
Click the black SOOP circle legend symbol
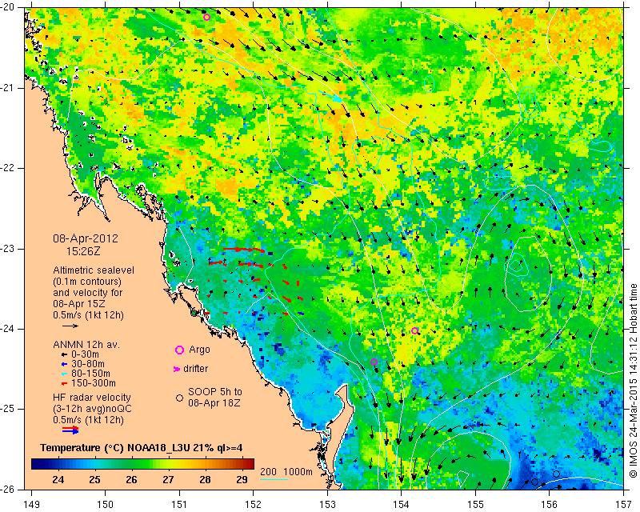coord(179,398)
